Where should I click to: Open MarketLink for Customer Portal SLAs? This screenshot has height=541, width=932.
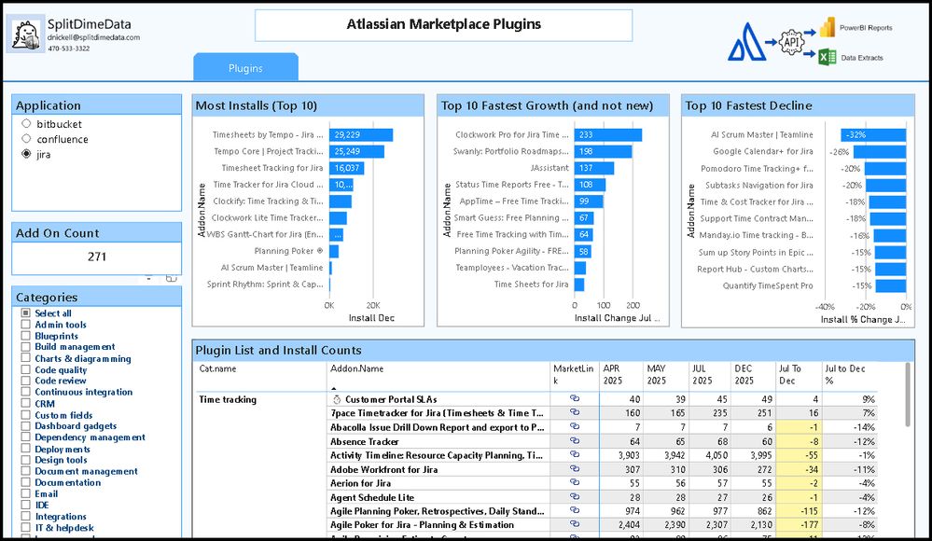click(x=573, y=398)
